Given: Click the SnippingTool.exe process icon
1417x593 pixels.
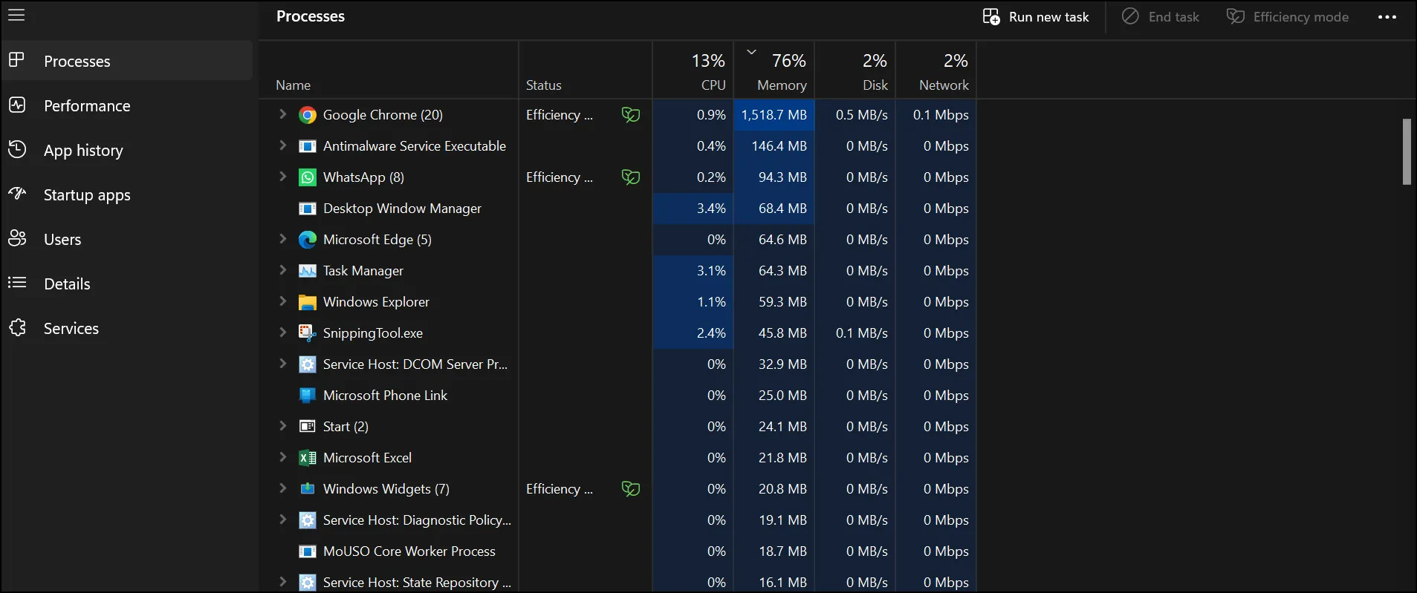Looking at the screenshot, I should [307, 333].
